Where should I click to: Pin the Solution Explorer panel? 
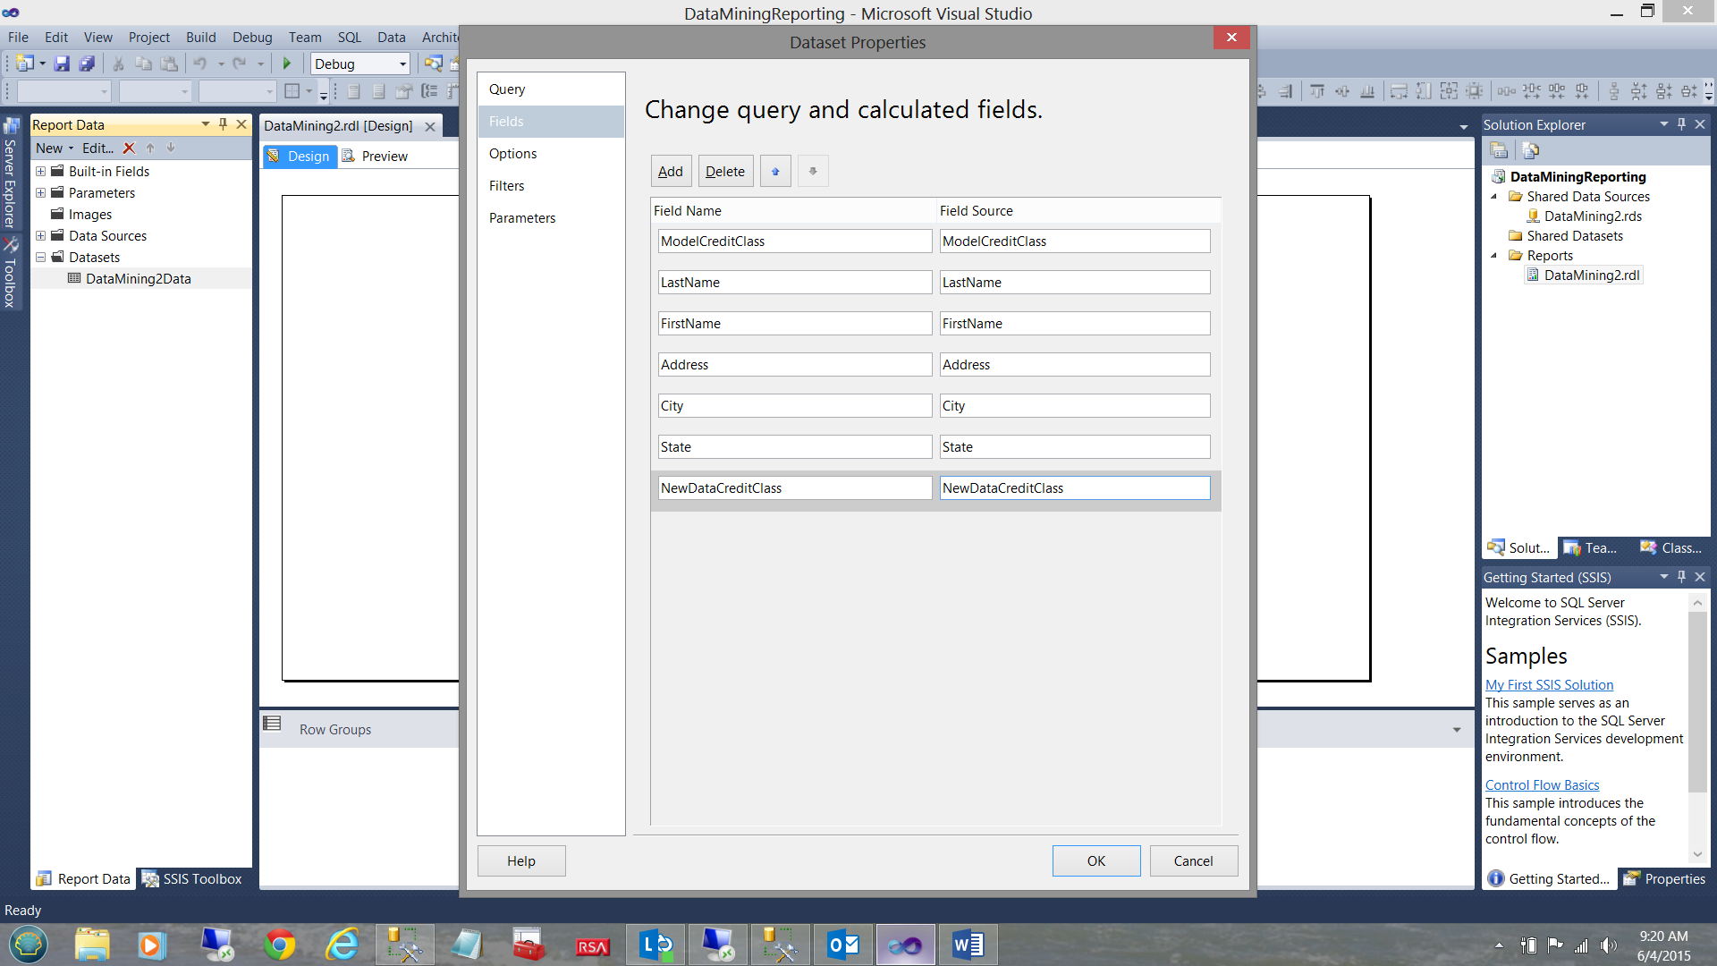coord(1681,124)
